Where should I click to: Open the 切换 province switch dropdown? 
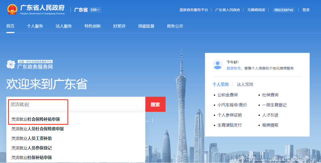tap(95, 10)
